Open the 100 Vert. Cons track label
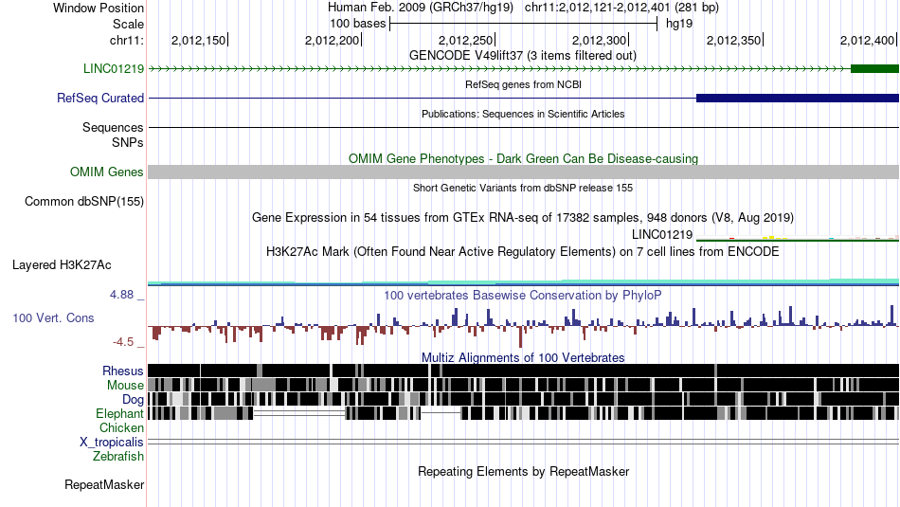 pos(53,318)
